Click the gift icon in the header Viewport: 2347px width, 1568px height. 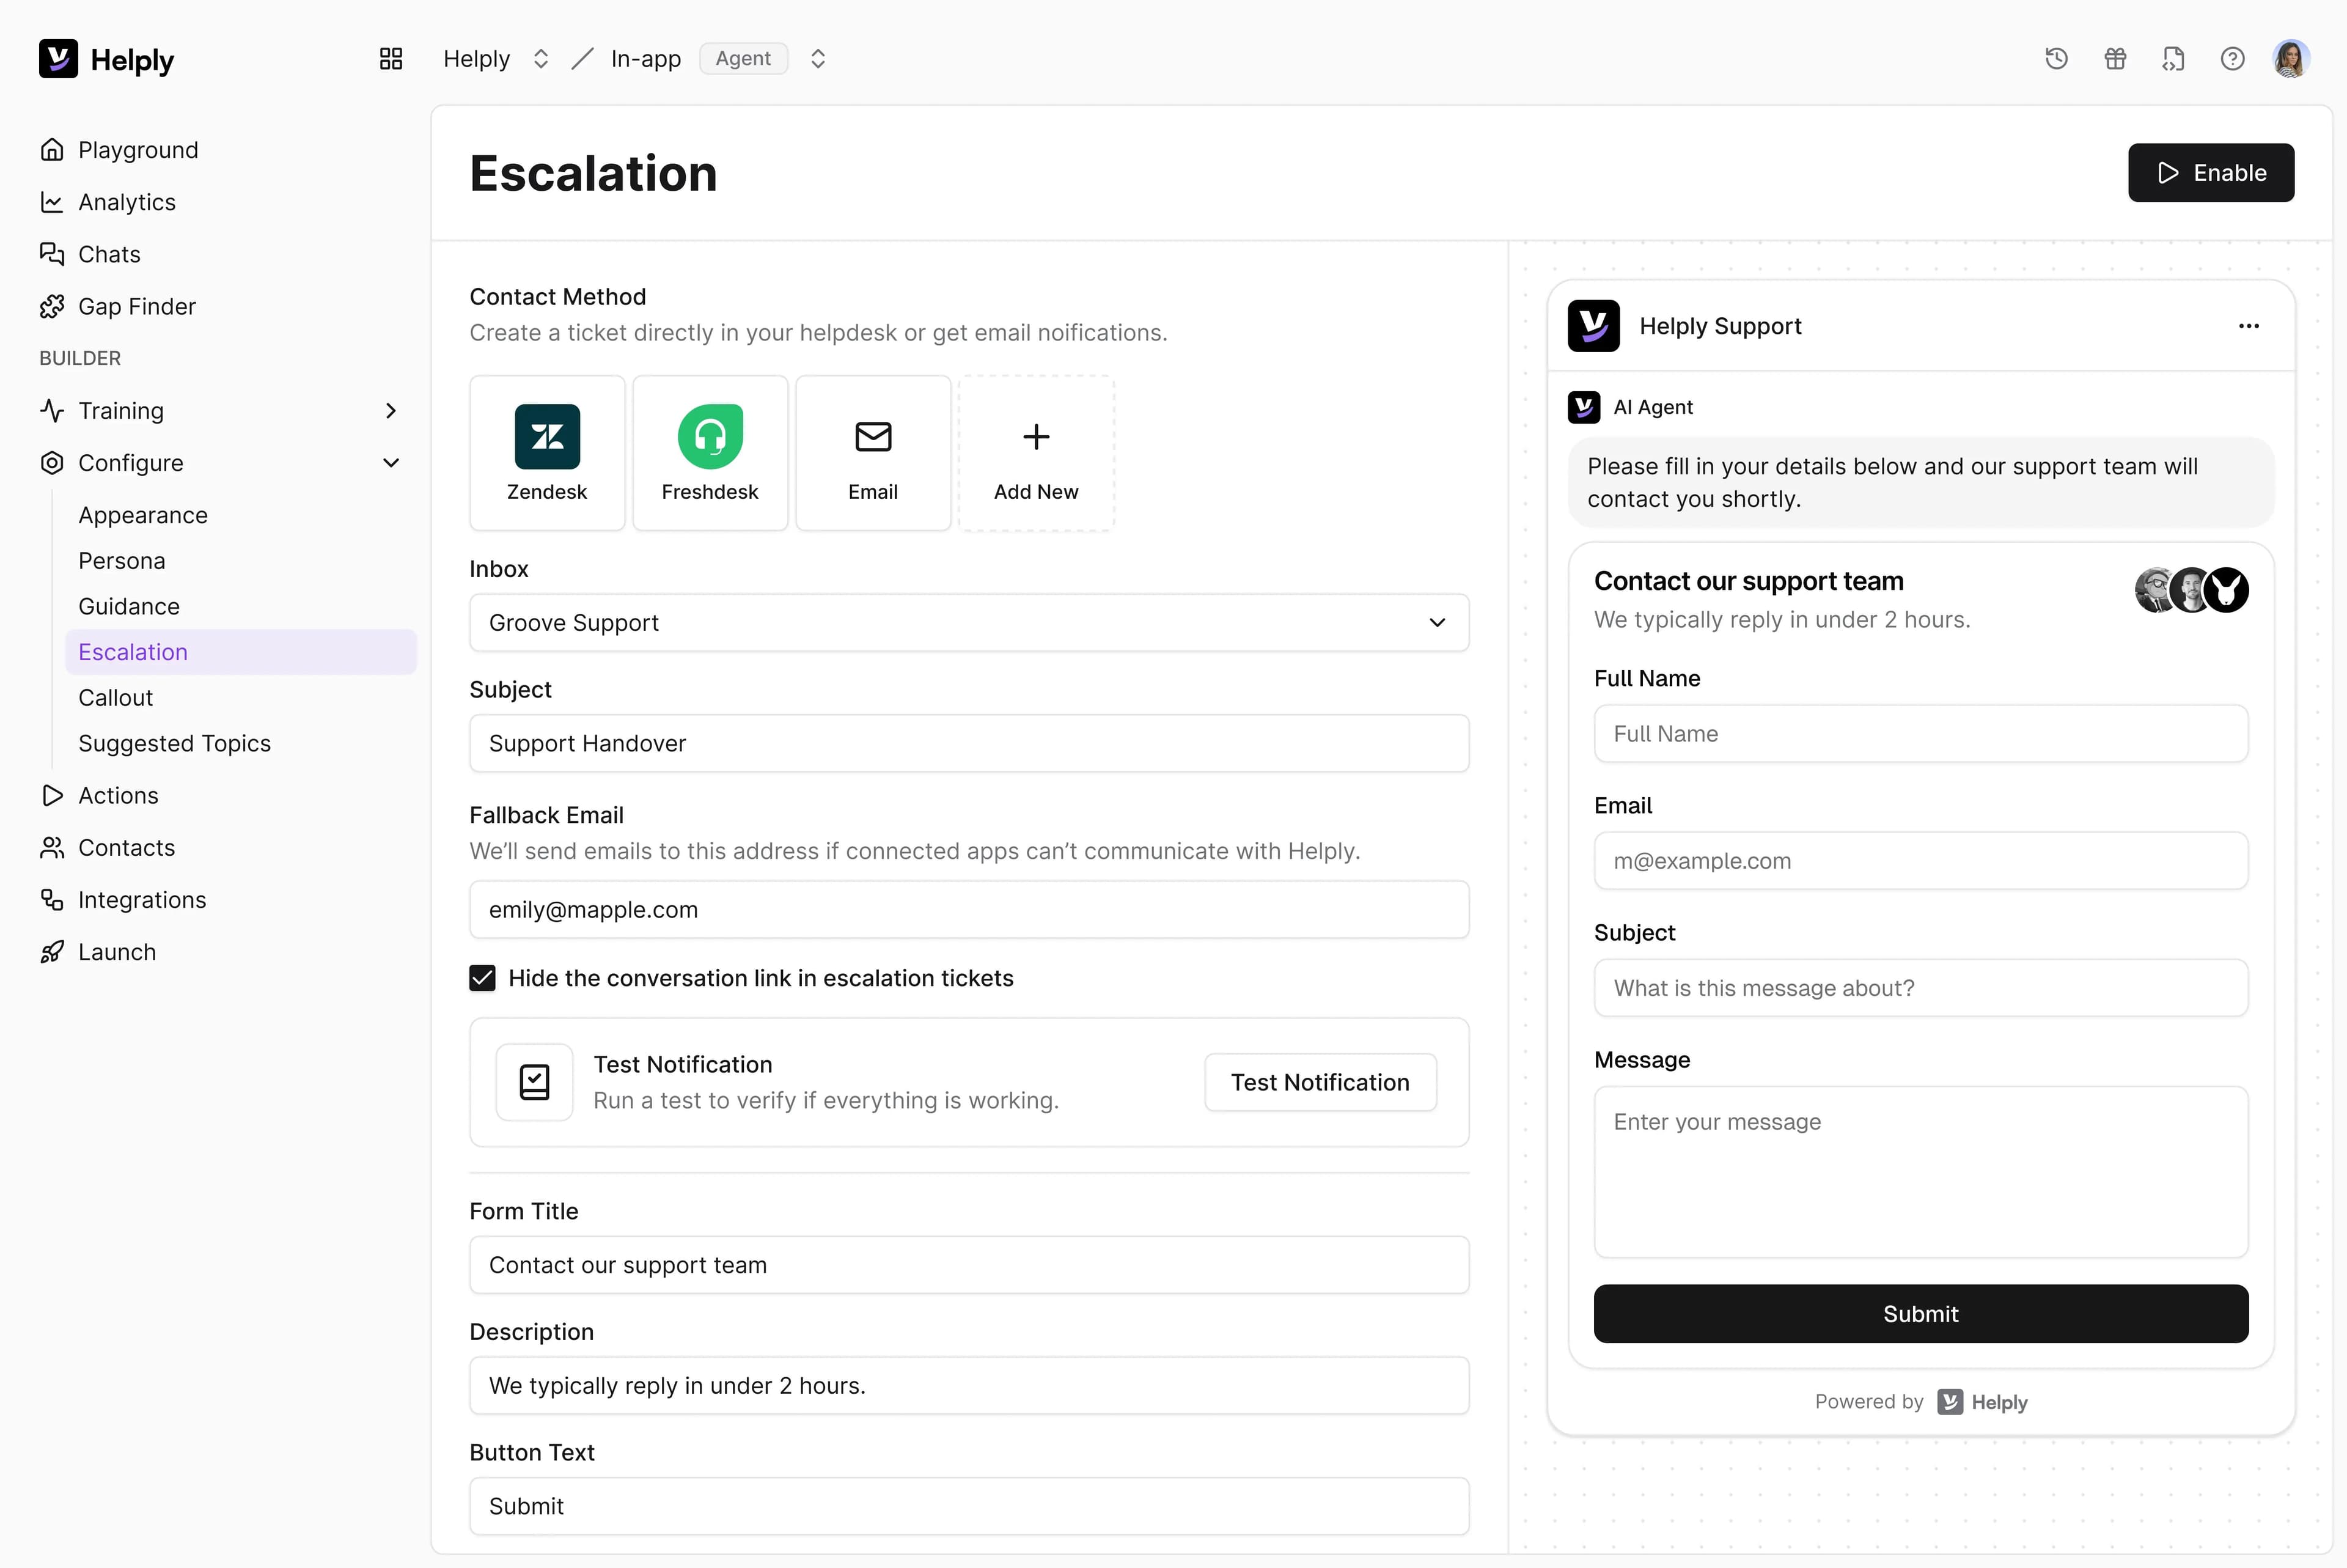tap(2114, 58)
